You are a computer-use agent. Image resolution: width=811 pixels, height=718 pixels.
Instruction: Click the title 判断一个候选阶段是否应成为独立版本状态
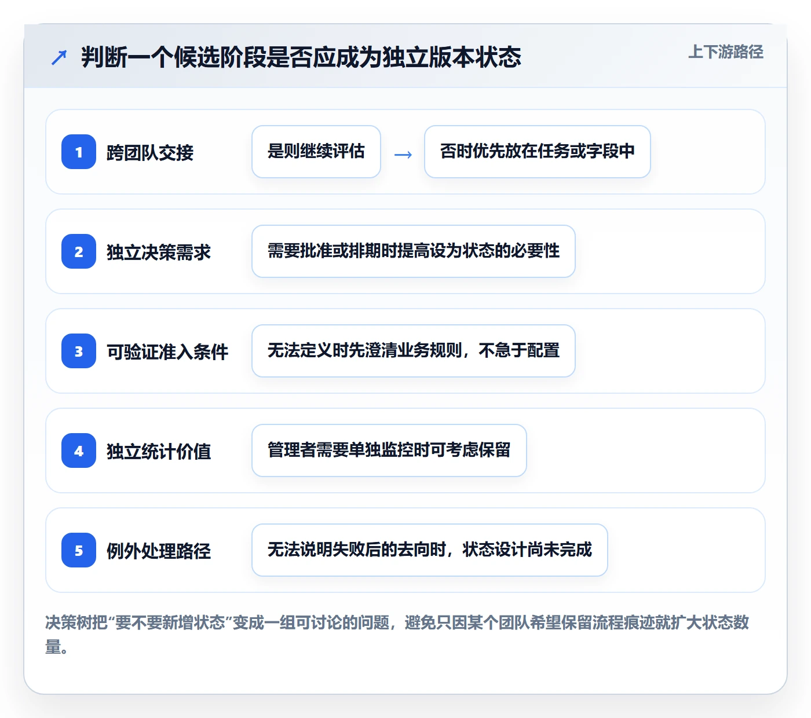tap(301, 57)
